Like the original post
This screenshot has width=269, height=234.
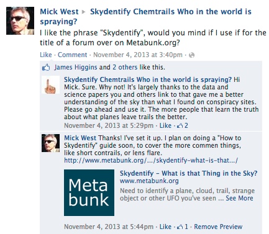[46, 55]
